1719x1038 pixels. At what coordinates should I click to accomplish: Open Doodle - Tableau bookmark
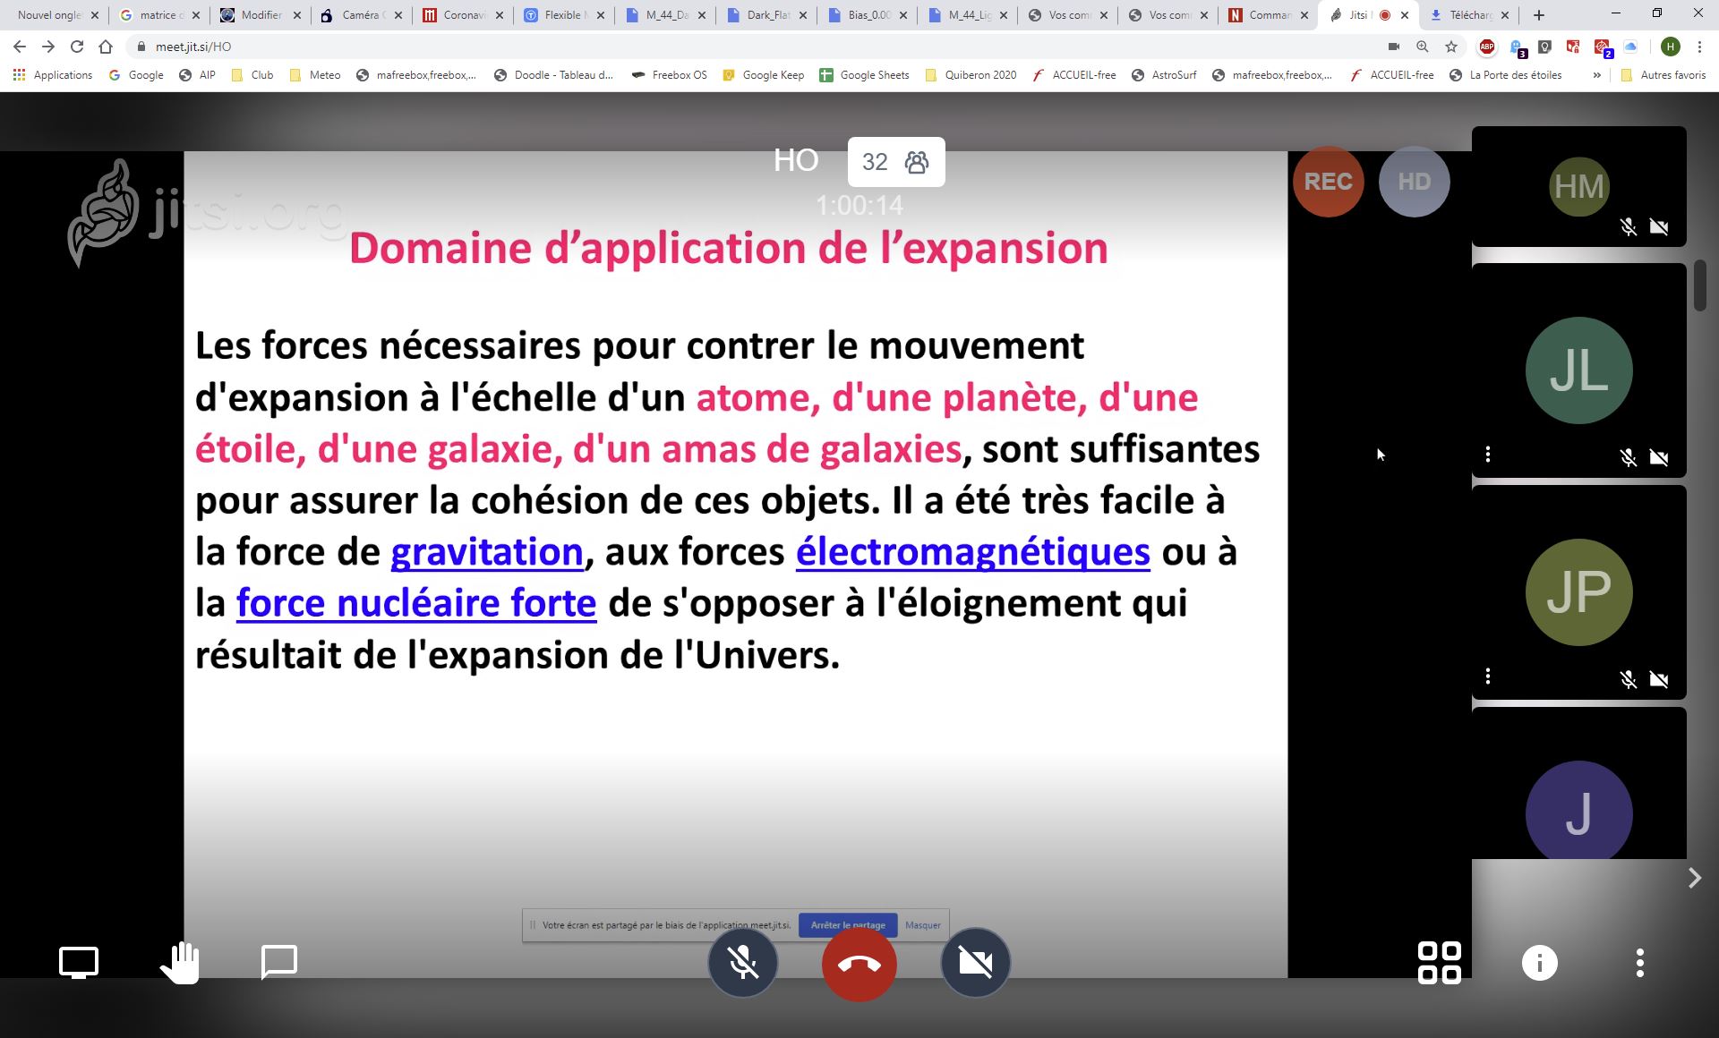pos(554,75)
